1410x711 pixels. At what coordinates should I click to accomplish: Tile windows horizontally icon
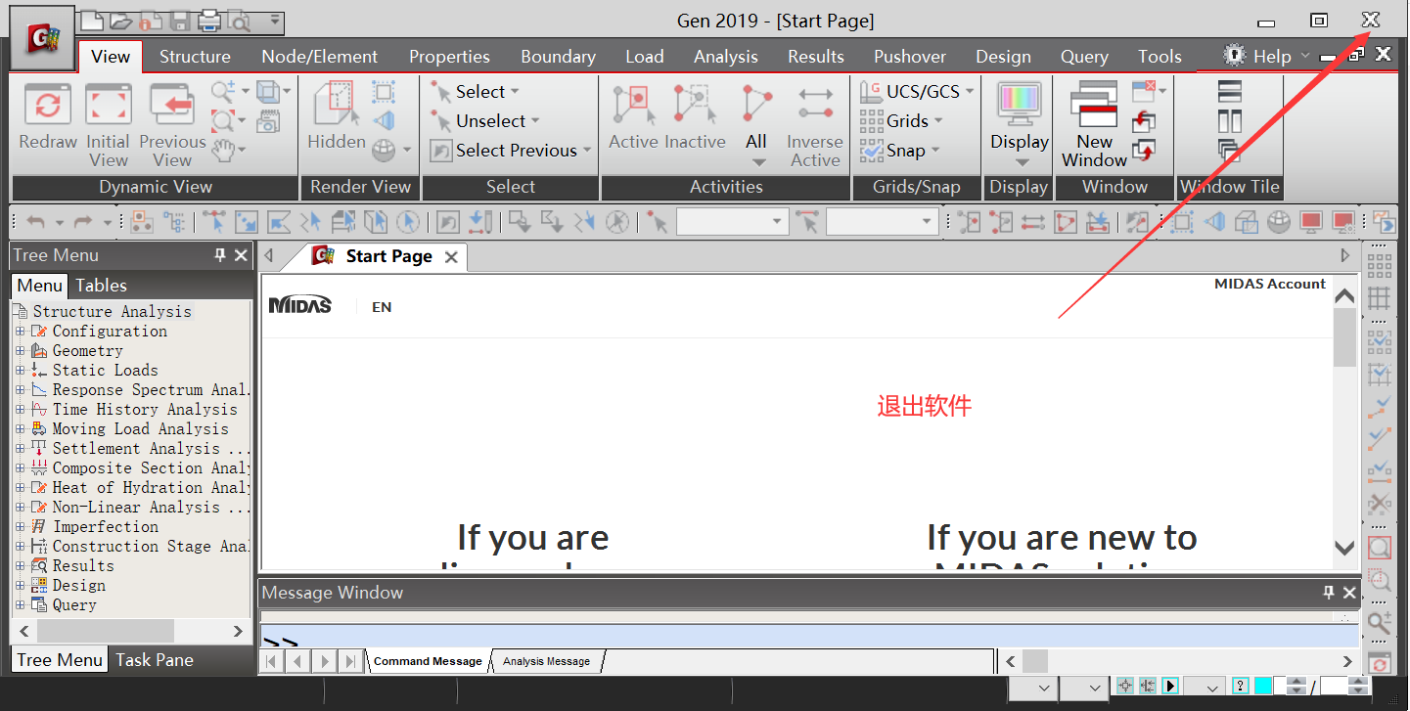pyautogui.click(x=1230, y=92)
